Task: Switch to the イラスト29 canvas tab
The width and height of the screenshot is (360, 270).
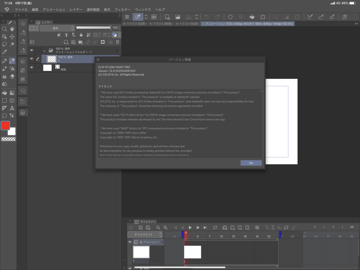Action: point(162,24)
